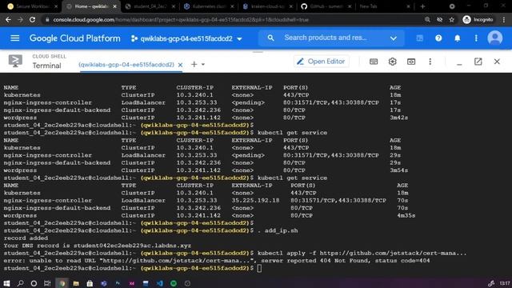Open File Explorer from the taskbar
This screenshot has height=288, width=512.
[x=76, y=283]
